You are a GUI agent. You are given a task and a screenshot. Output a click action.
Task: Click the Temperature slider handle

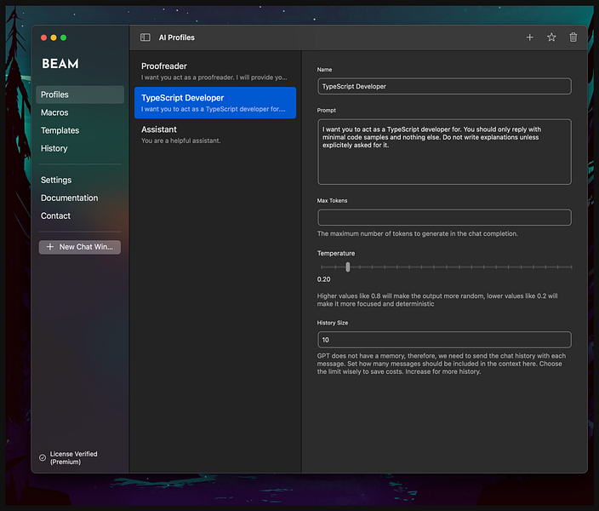click(348, 267)
